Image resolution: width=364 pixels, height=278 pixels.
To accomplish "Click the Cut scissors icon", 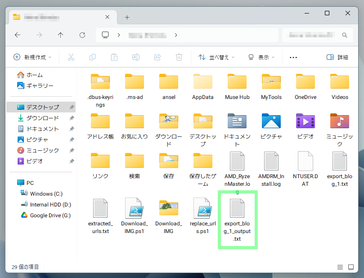I will 71,57.
